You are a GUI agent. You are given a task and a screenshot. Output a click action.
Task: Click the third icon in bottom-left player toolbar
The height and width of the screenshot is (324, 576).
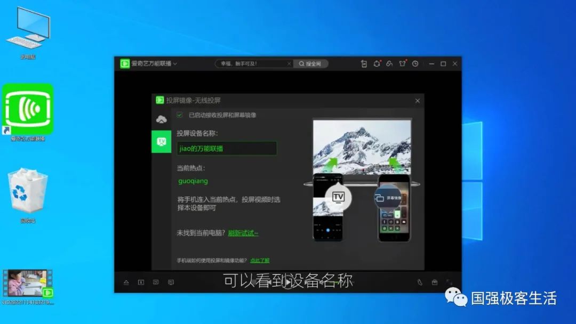156,282
